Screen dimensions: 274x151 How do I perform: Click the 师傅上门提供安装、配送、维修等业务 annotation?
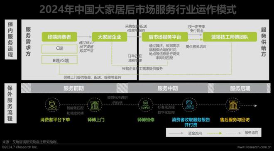92,78
